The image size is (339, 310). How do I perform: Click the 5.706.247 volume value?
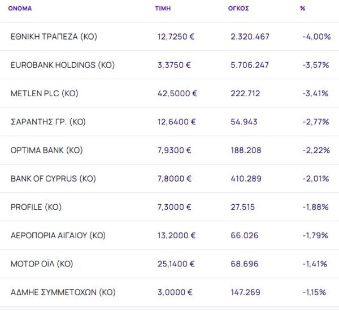coord(250,65)
